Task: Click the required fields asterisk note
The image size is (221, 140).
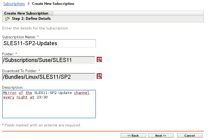Action: 42,125
